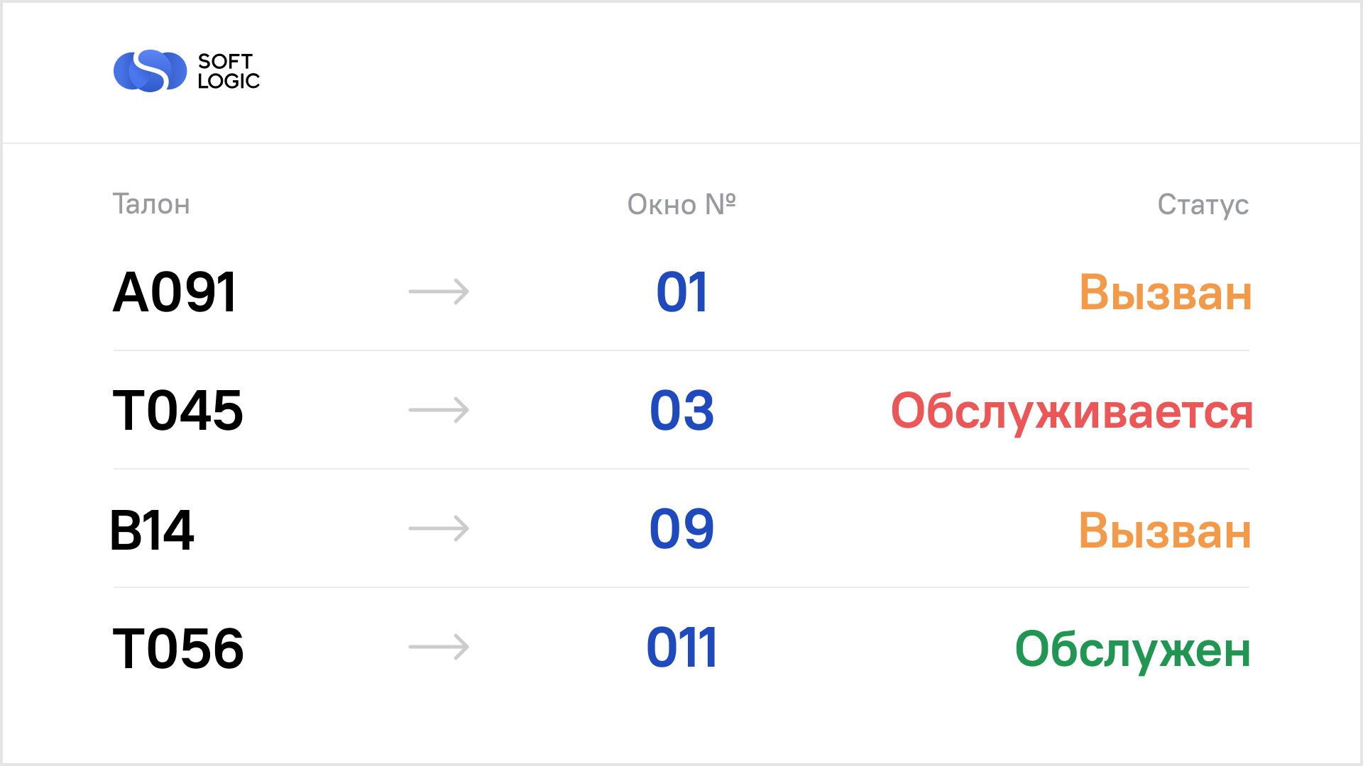Viewport: 1363px width, 766px height.
Task: Click window number 09
Action: coord(682,529)
